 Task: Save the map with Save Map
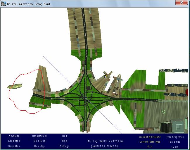click(14, 146)
